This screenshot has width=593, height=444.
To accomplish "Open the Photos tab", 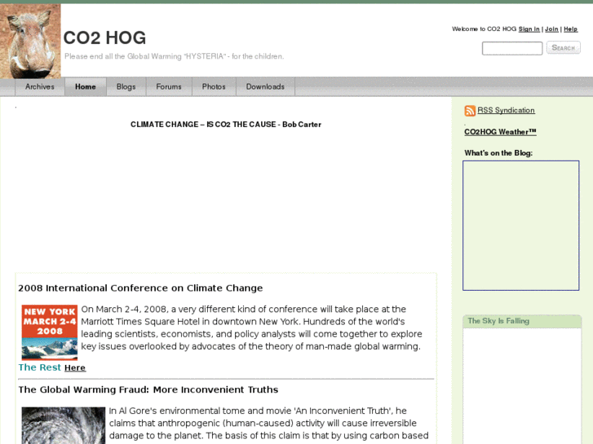I will pyautogui.click(x=214, y=86).
